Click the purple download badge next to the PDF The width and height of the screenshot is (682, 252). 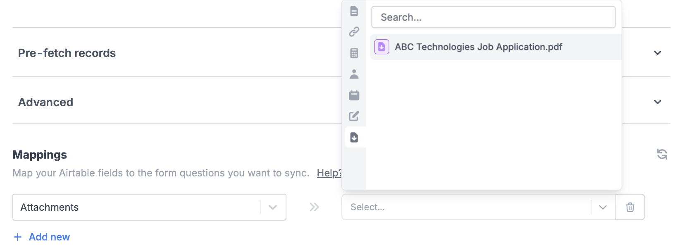click(381, 47)
